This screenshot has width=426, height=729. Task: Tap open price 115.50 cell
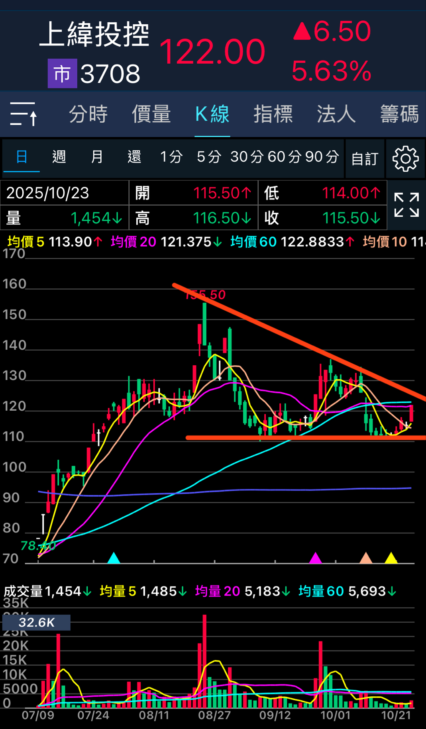pos(194,193)
